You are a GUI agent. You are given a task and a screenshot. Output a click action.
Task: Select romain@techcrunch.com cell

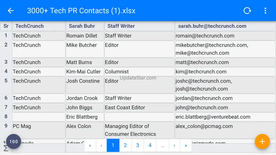coord(225,36)
